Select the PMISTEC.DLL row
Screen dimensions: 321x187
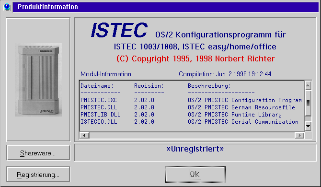[191, 107]
